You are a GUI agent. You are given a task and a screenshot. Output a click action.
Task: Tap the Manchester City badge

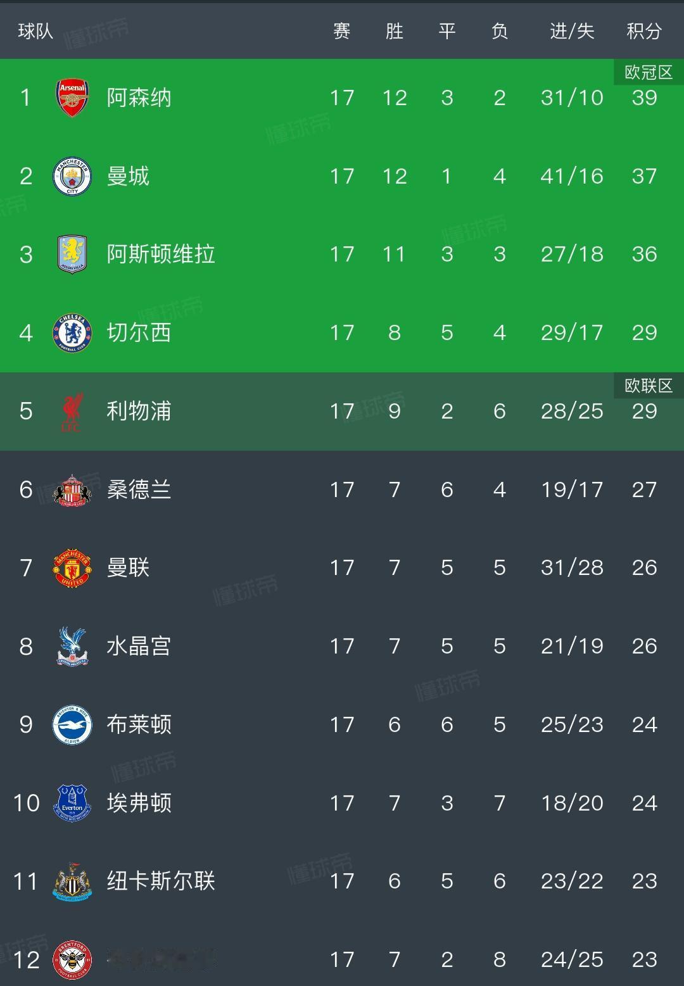pos(72,176)
